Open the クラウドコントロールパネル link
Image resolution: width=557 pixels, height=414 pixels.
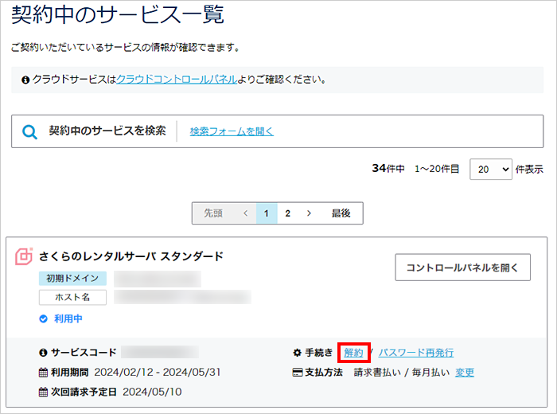(177, 80)
